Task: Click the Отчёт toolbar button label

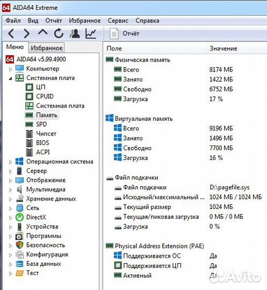Action: point(131,34)
